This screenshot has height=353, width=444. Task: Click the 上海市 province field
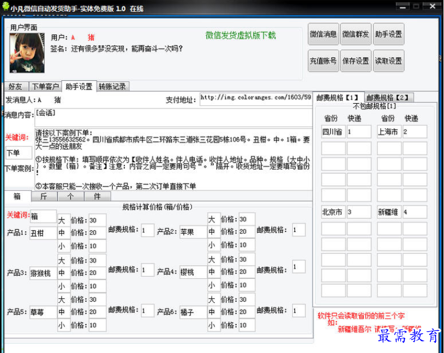tap(389, 131)
